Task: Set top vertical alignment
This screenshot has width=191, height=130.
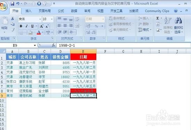Action: (59, 19)
